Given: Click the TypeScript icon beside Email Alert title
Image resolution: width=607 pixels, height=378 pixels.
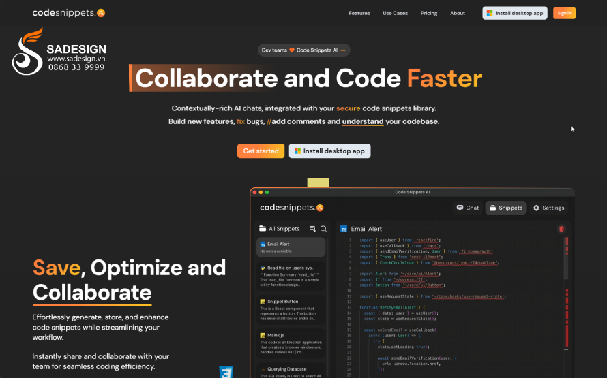Looking at the screenshot, I should coord(343,229).
